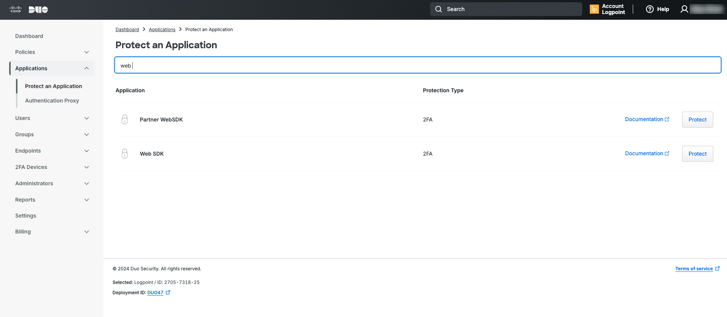Open Dashboard from the sidebar

pos(29,36)
